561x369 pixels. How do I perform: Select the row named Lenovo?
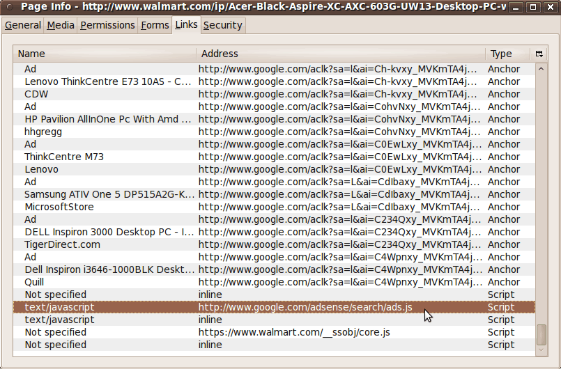(274, 169)
